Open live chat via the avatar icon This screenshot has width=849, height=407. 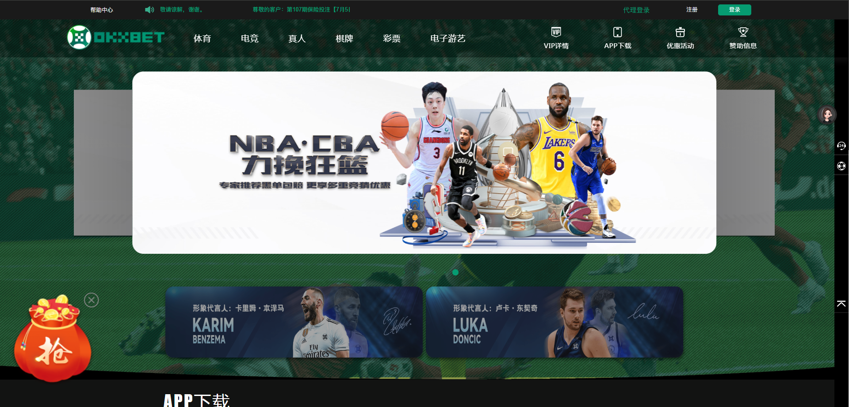(x=828, y=114)
